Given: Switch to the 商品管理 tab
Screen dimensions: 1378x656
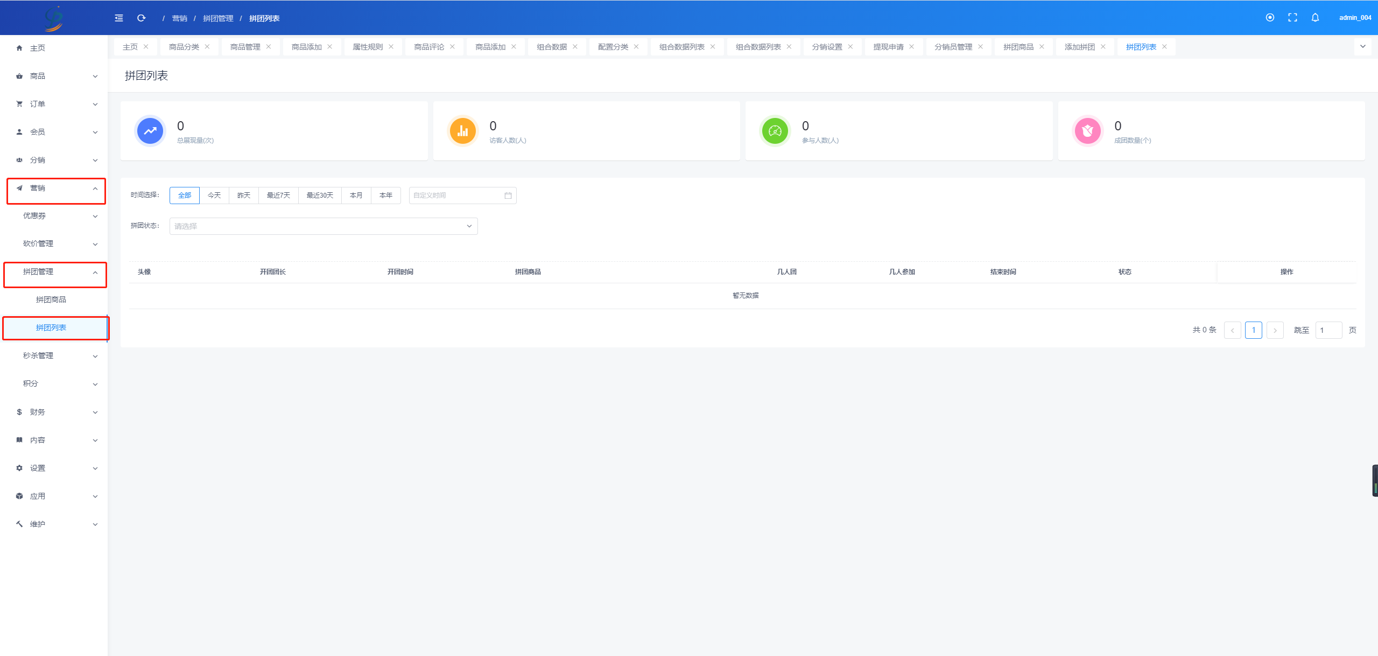Looking at the screenshot, I should pos(245,47).
